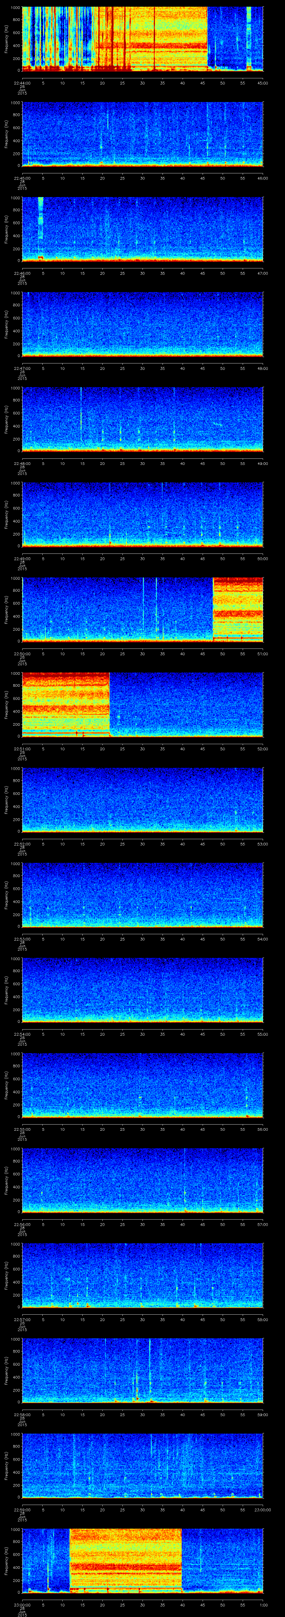Click the 22:50:00 start time label
Image resolution: width=285 pixels, height=1617 pixels.
(23, 654)
